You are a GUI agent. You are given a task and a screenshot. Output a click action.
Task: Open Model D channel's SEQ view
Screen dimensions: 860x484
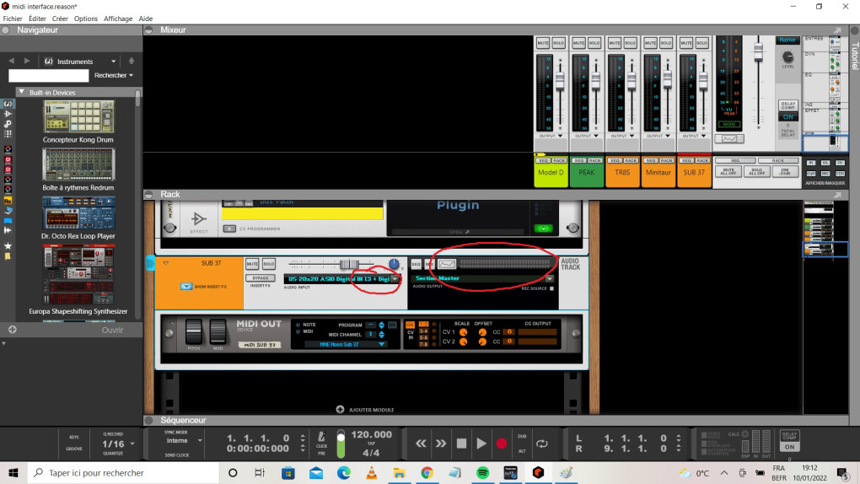[543, 161]
